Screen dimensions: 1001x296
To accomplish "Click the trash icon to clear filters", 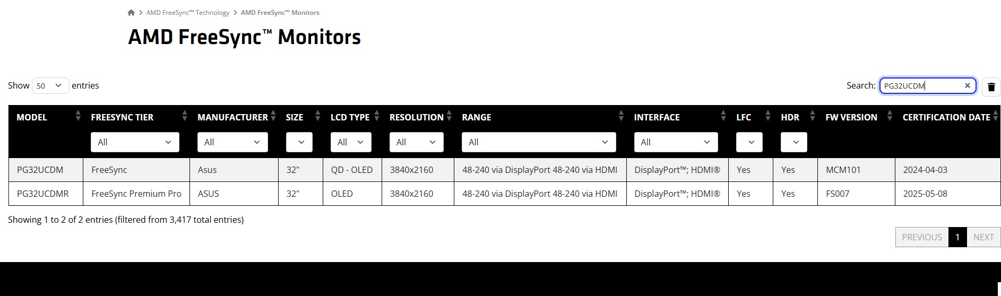I will click(x=991, y=87).
